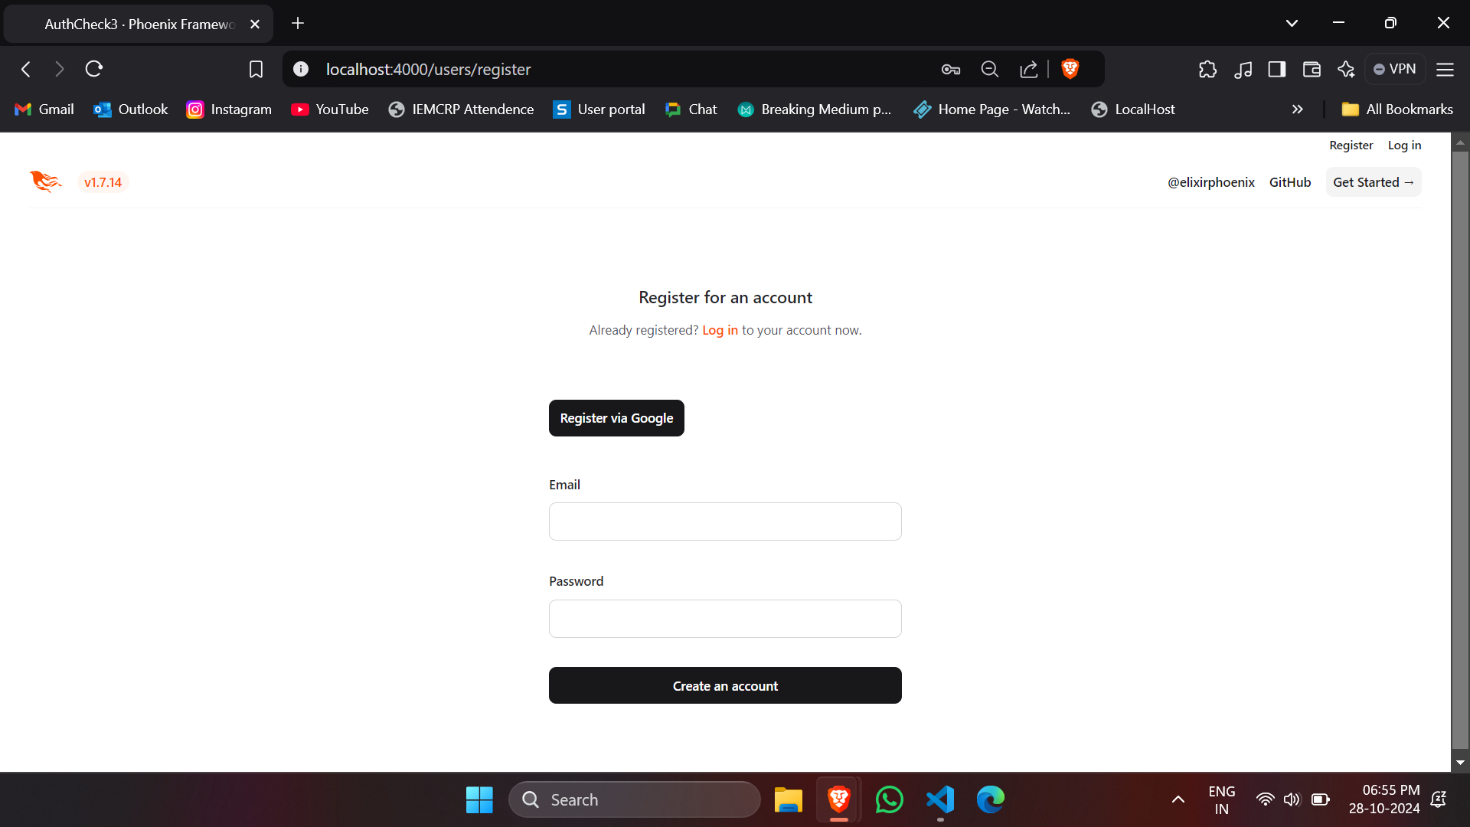Click the Brave browser shield icon
This screenshot has width=1470, height=827.
coord(1070,69)
